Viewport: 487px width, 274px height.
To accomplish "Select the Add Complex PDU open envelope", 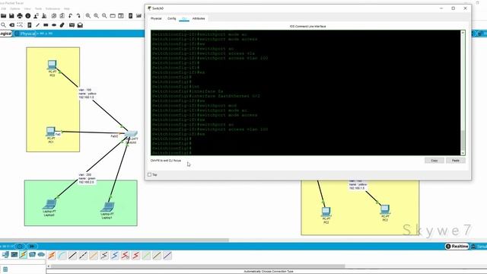I will [80, 25].
